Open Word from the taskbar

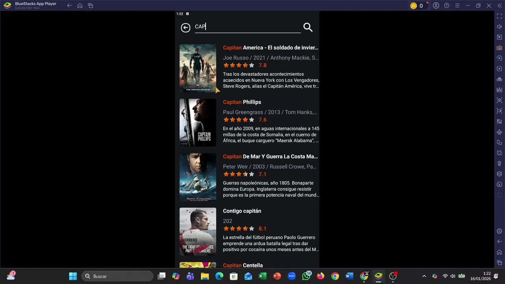349,276
